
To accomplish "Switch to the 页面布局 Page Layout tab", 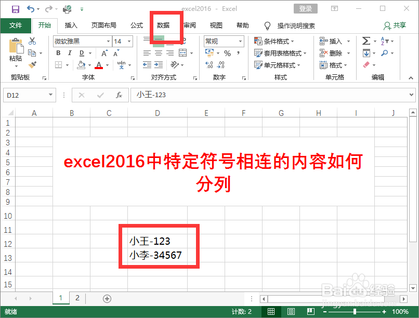I will (x=103, y=25).
